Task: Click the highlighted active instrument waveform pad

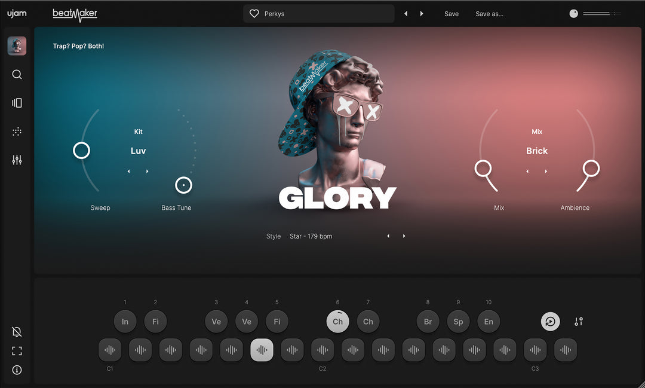Action: coord(262,350)
